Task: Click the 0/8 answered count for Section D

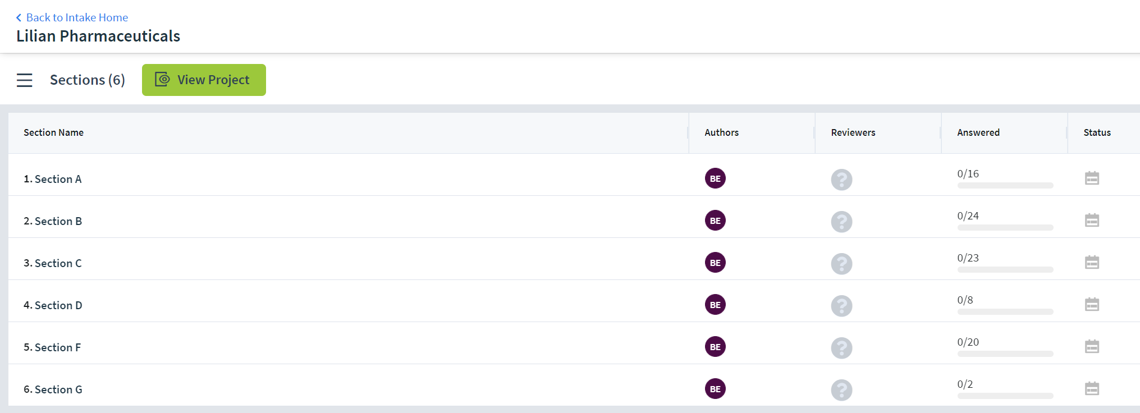Action: 965,300
